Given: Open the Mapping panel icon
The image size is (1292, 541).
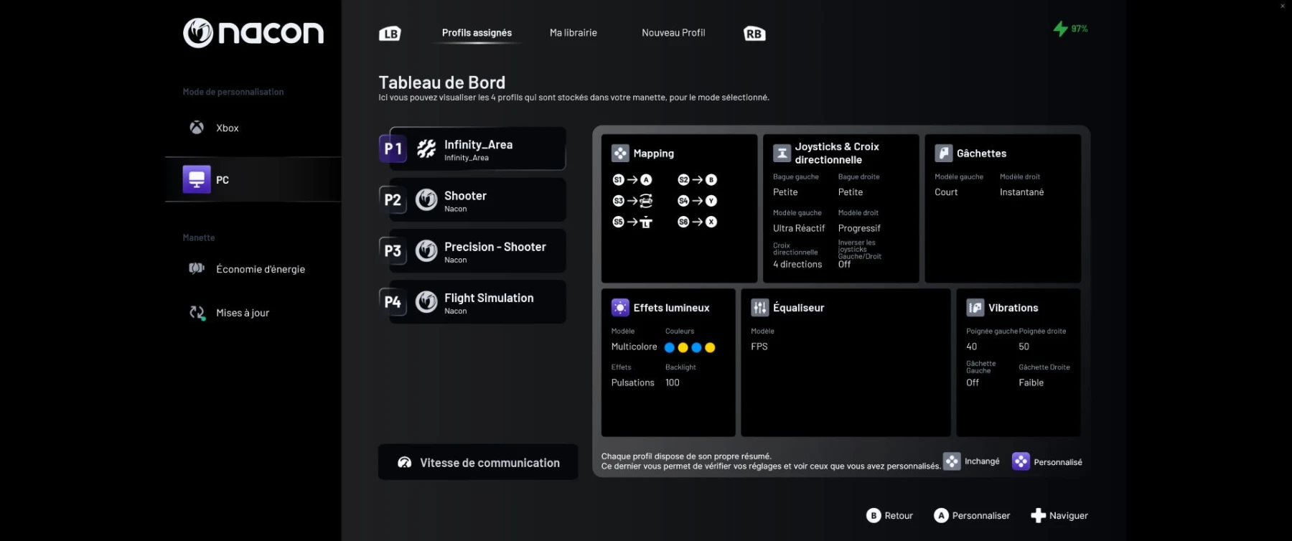Looking at the screenshot, I should pos(620,153).
